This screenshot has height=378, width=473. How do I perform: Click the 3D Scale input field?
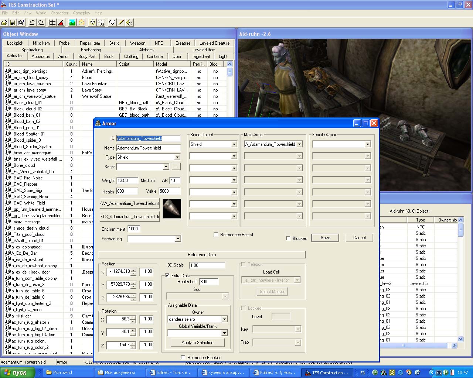click(207, 265)
